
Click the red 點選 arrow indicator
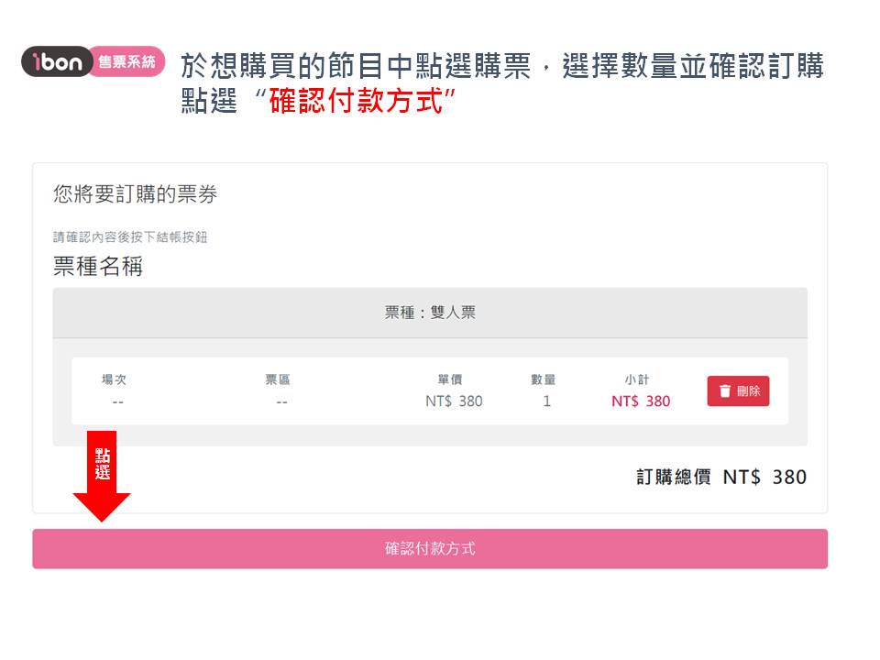click(x=102, y=476)
